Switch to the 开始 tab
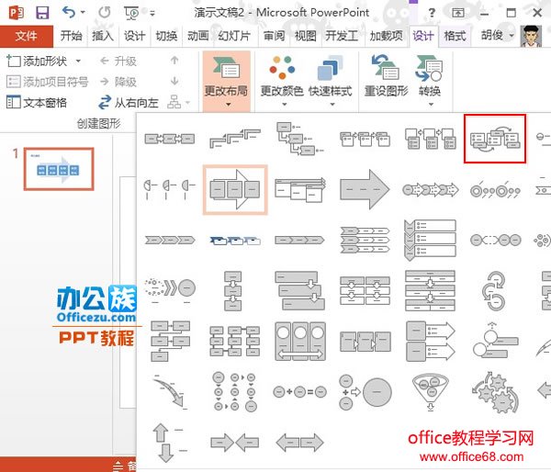Viewport: 551px width, 472px height. point(71,36)
